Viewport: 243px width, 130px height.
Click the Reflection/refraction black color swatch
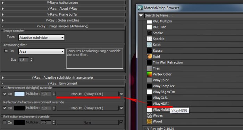[x=19, y=108]
